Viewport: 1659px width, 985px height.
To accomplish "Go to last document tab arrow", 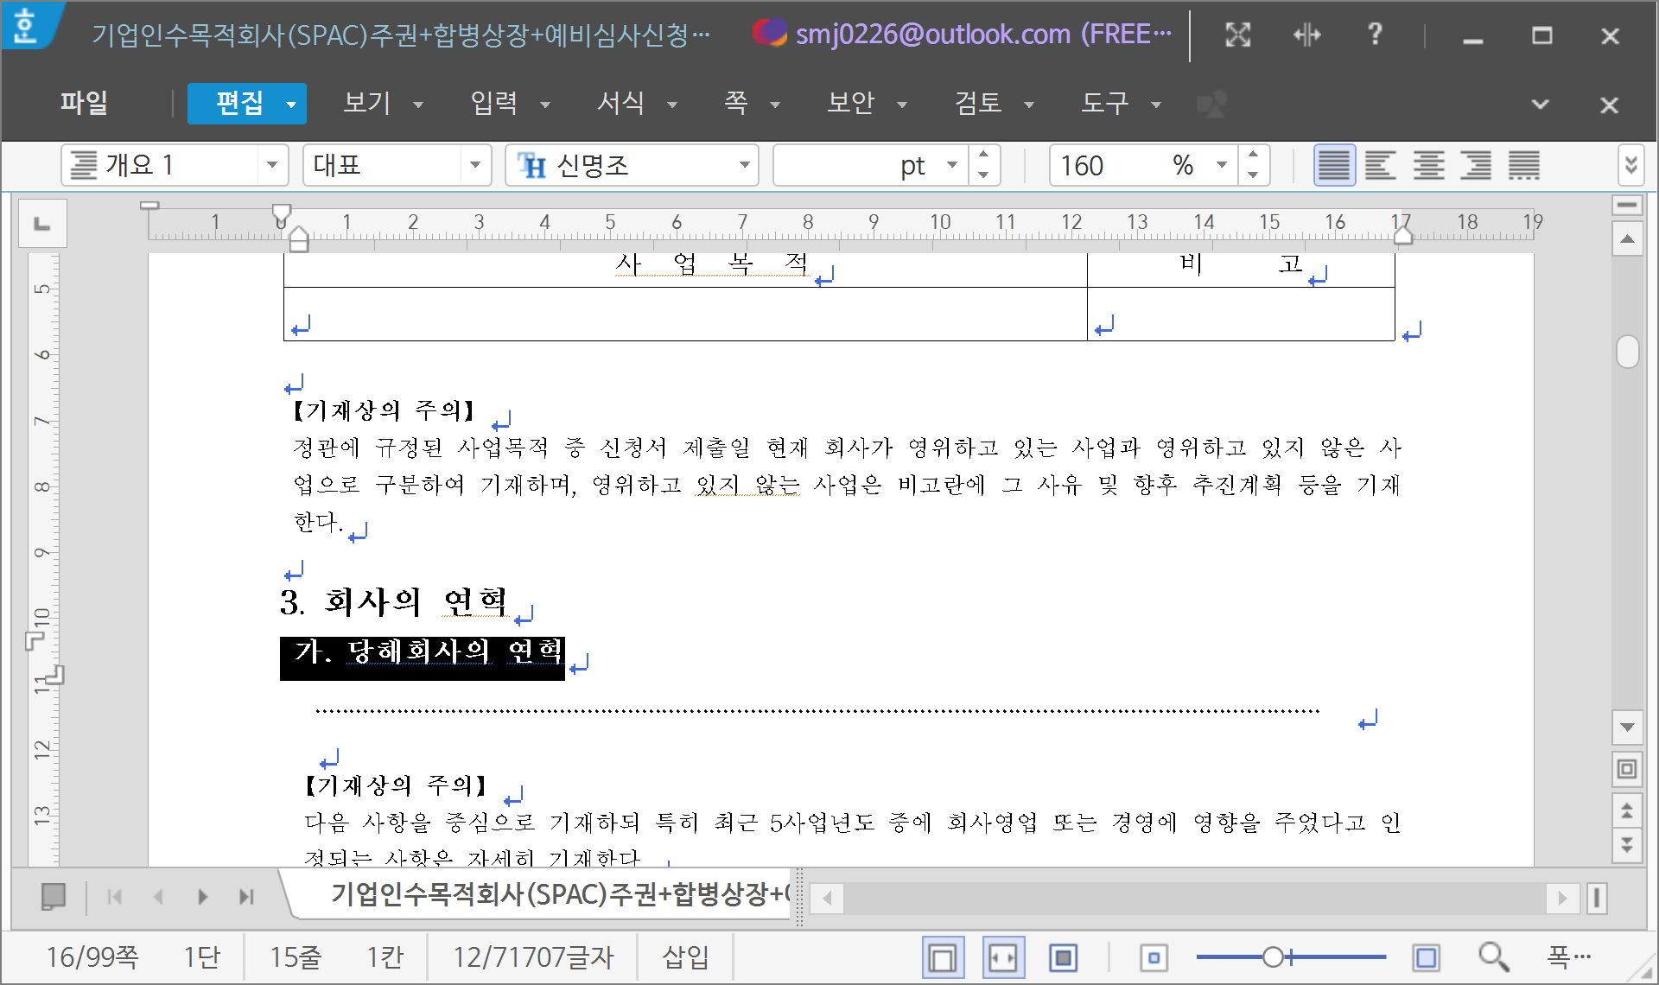I will pos(246,897).
